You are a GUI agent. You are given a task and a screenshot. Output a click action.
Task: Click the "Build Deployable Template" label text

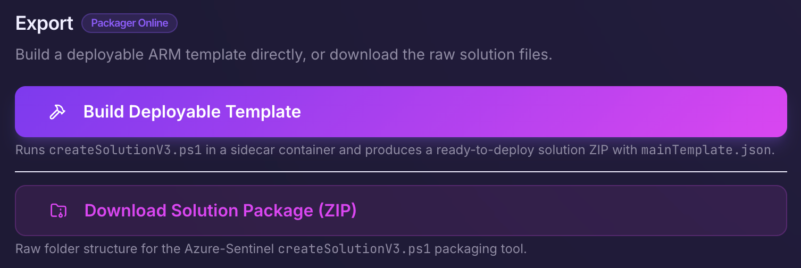pos(192,112)
